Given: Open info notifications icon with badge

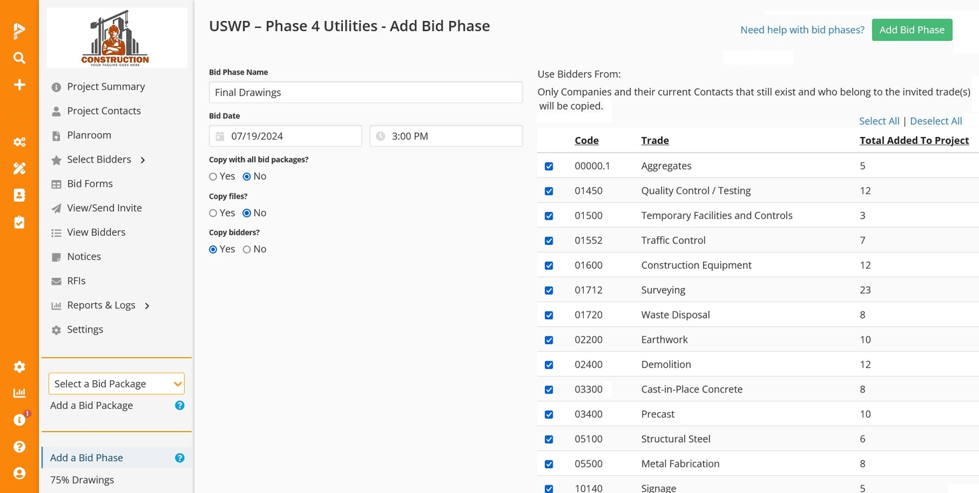Looking at the screenshot, I should 20,419.
